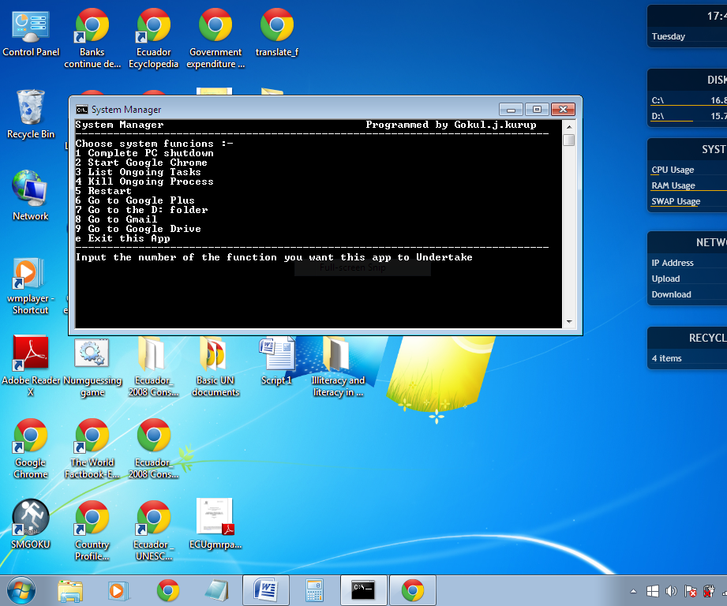Launch the SMGOKU application

tap(30, 517)
